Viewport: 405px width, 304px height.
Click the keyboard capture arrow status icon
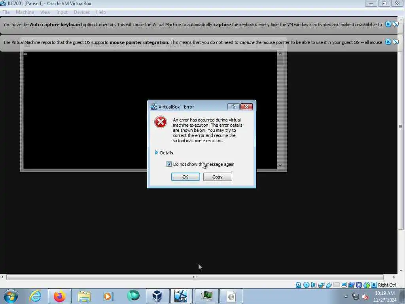click(x=374, y=285)
